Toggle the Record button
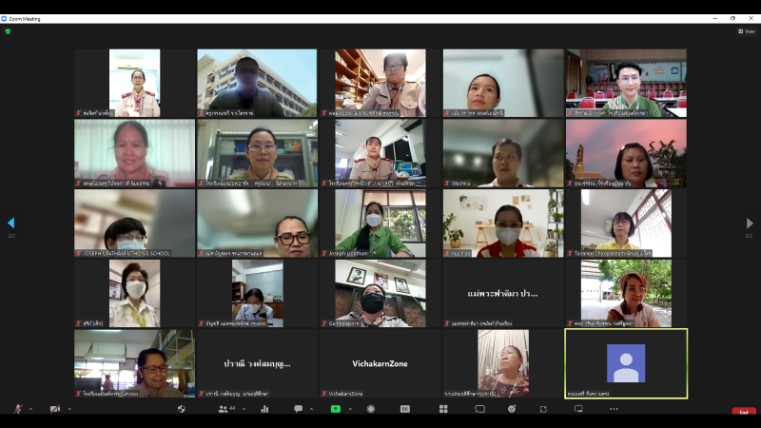Viewport: 761px width, 428px height. point(371,409)
